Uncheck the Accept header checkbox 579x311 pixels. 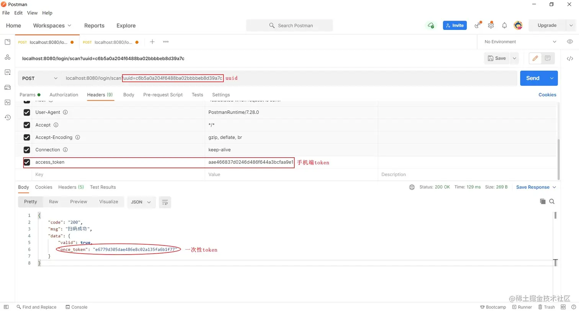[x=27, y=125]
